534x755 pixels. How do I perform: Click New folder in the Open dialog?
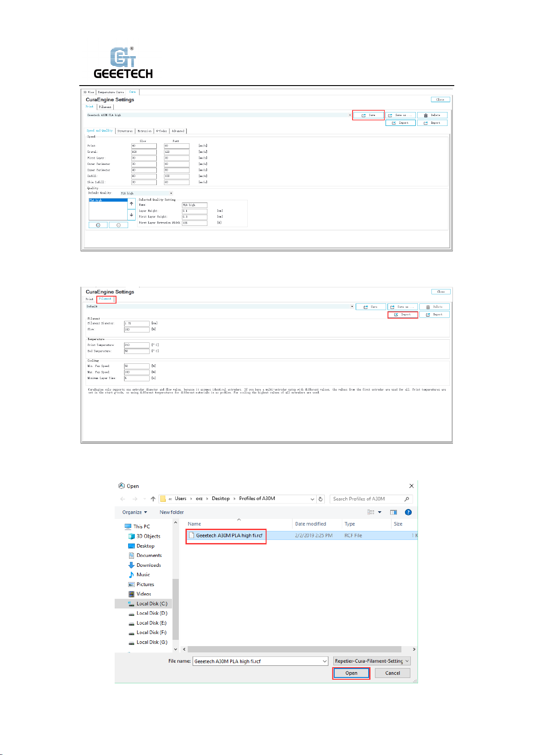pos(172,512)
